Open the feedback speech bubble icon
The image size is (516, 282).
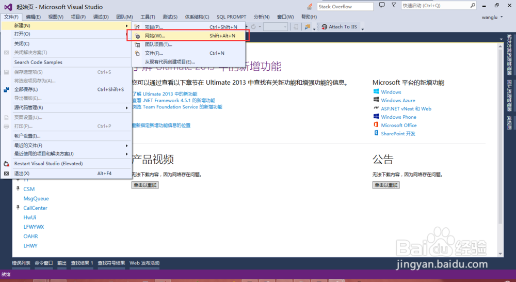coord(382,5)
